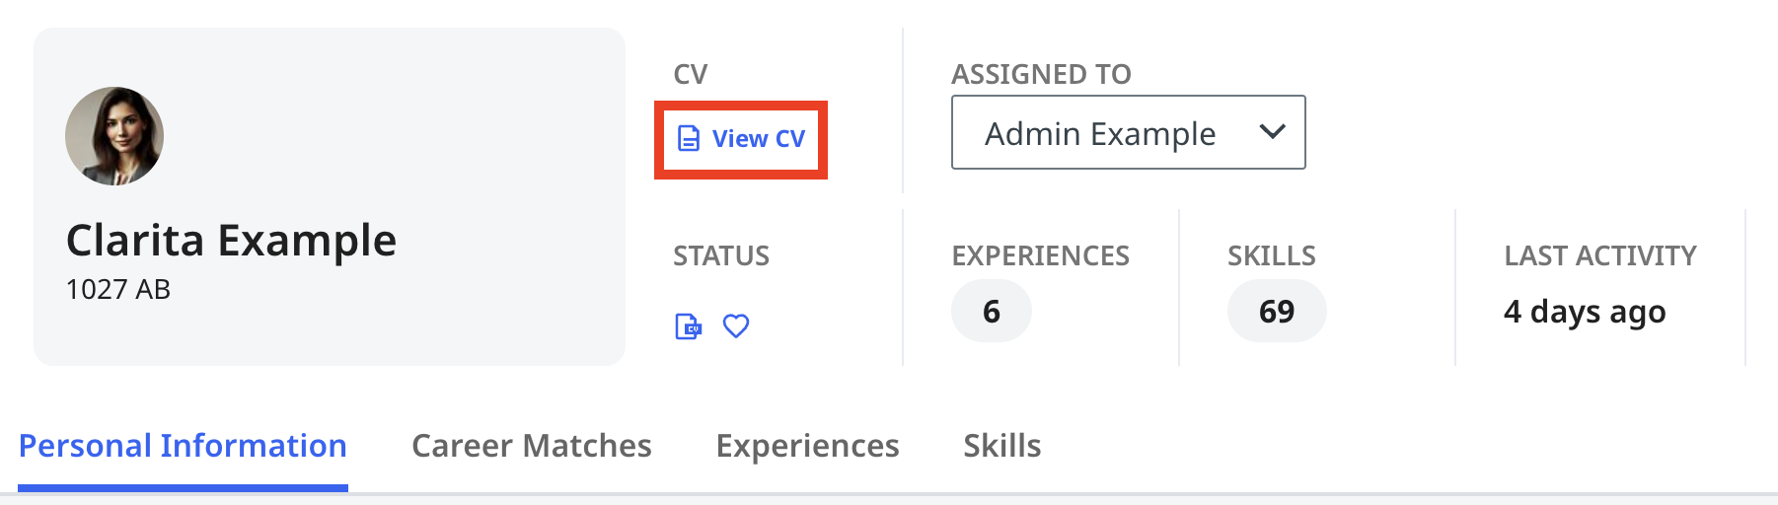Viewport: 1778px width, 505px height.
Task: Open the View CV link
Action: click(x=758, y=139)
